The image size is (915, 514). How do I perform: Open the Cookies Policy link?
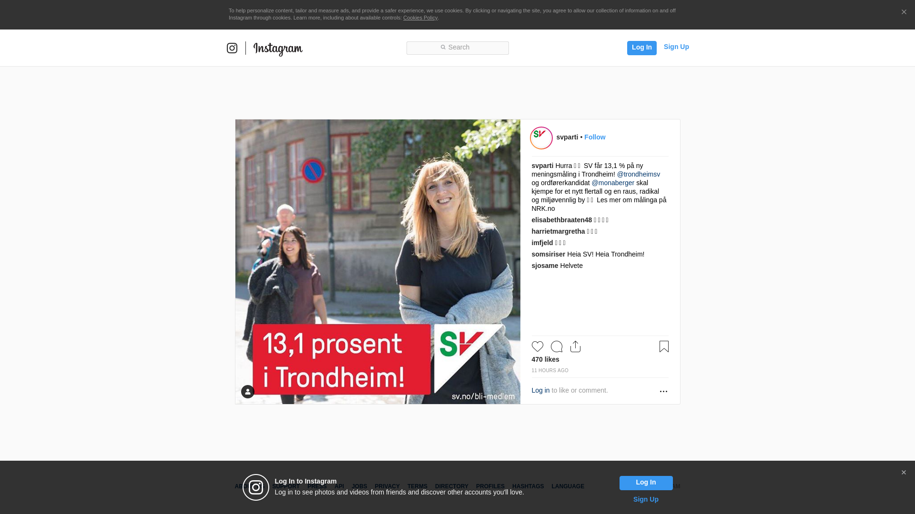[420, 18]
